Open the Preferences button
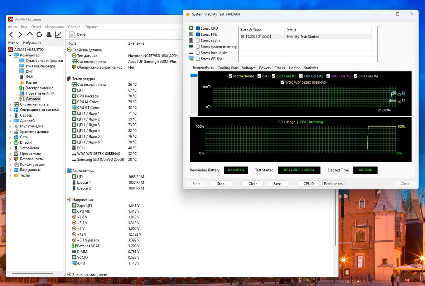The height and width of the screenshot is (286, 425). pos(333,184)
